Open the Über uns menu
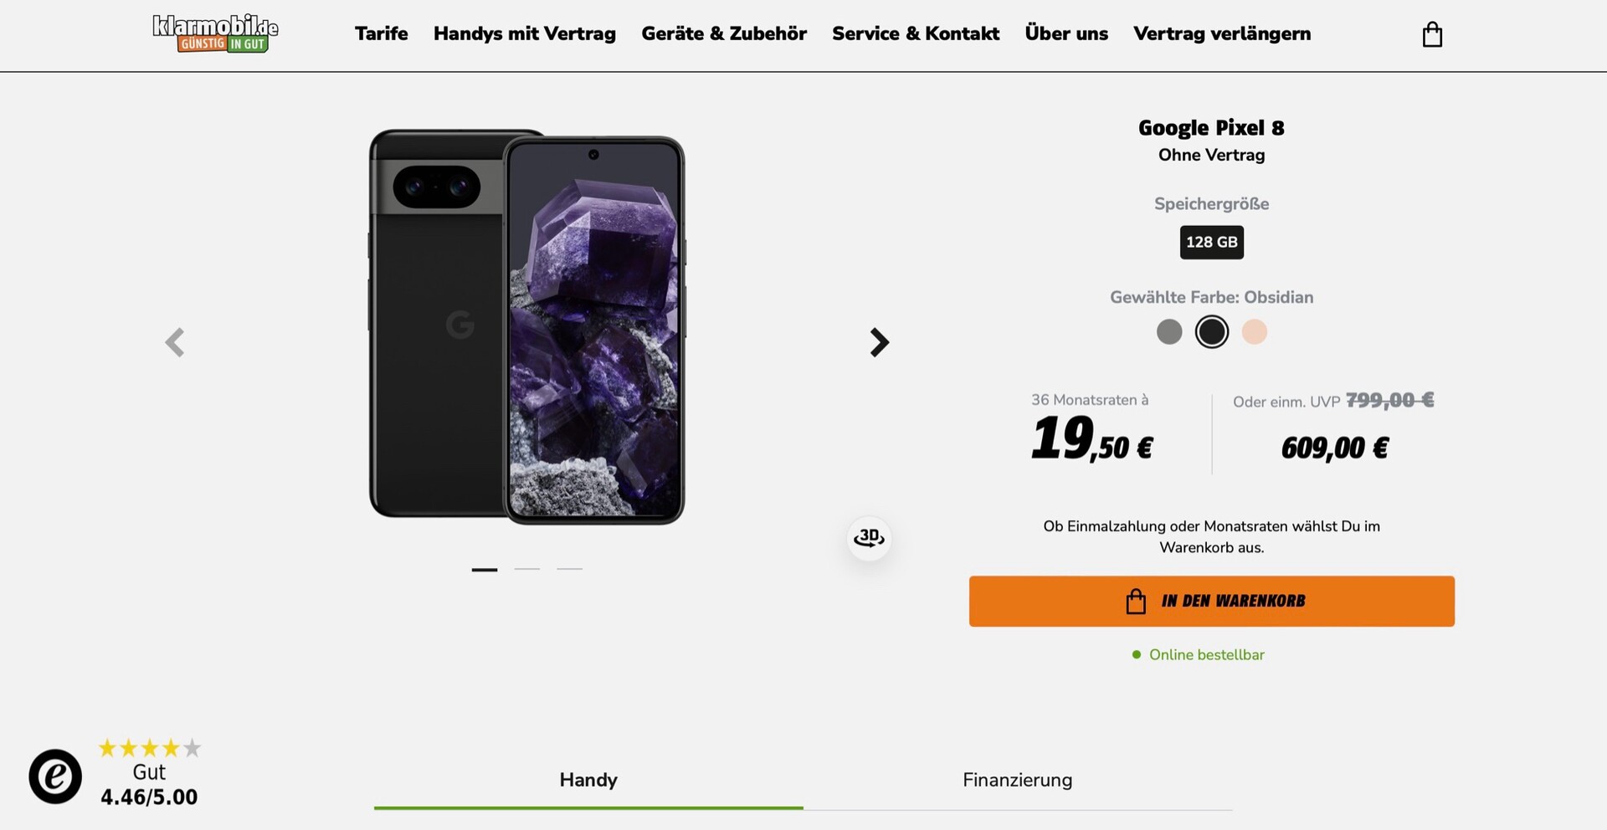The height and width of the screenshot is (830, 1607). pos(1066,33)
